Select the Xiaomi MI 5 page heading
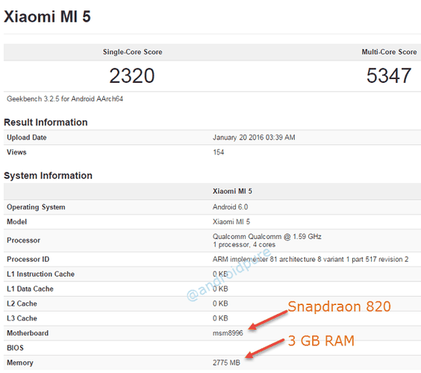The width and height of the screenshot is (421, 373). click(x=47, y=16)
